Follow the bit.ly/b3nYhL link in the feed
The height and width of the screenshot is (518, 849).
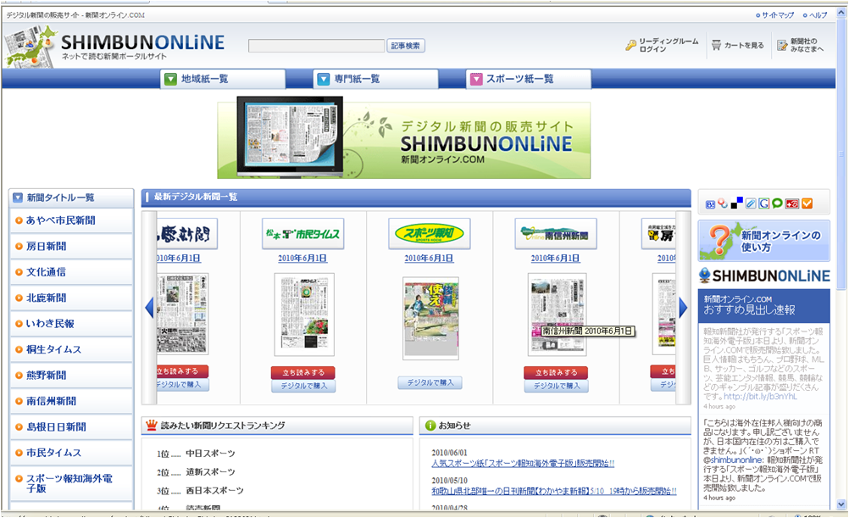[x=760, y=397]
